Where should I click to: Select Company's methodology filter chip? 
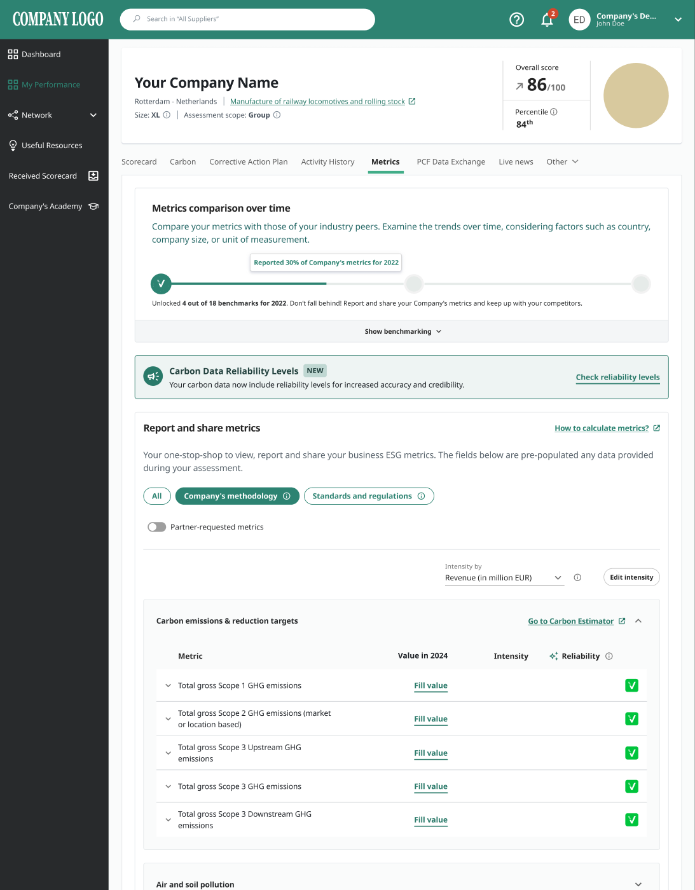tap(237, 496)
